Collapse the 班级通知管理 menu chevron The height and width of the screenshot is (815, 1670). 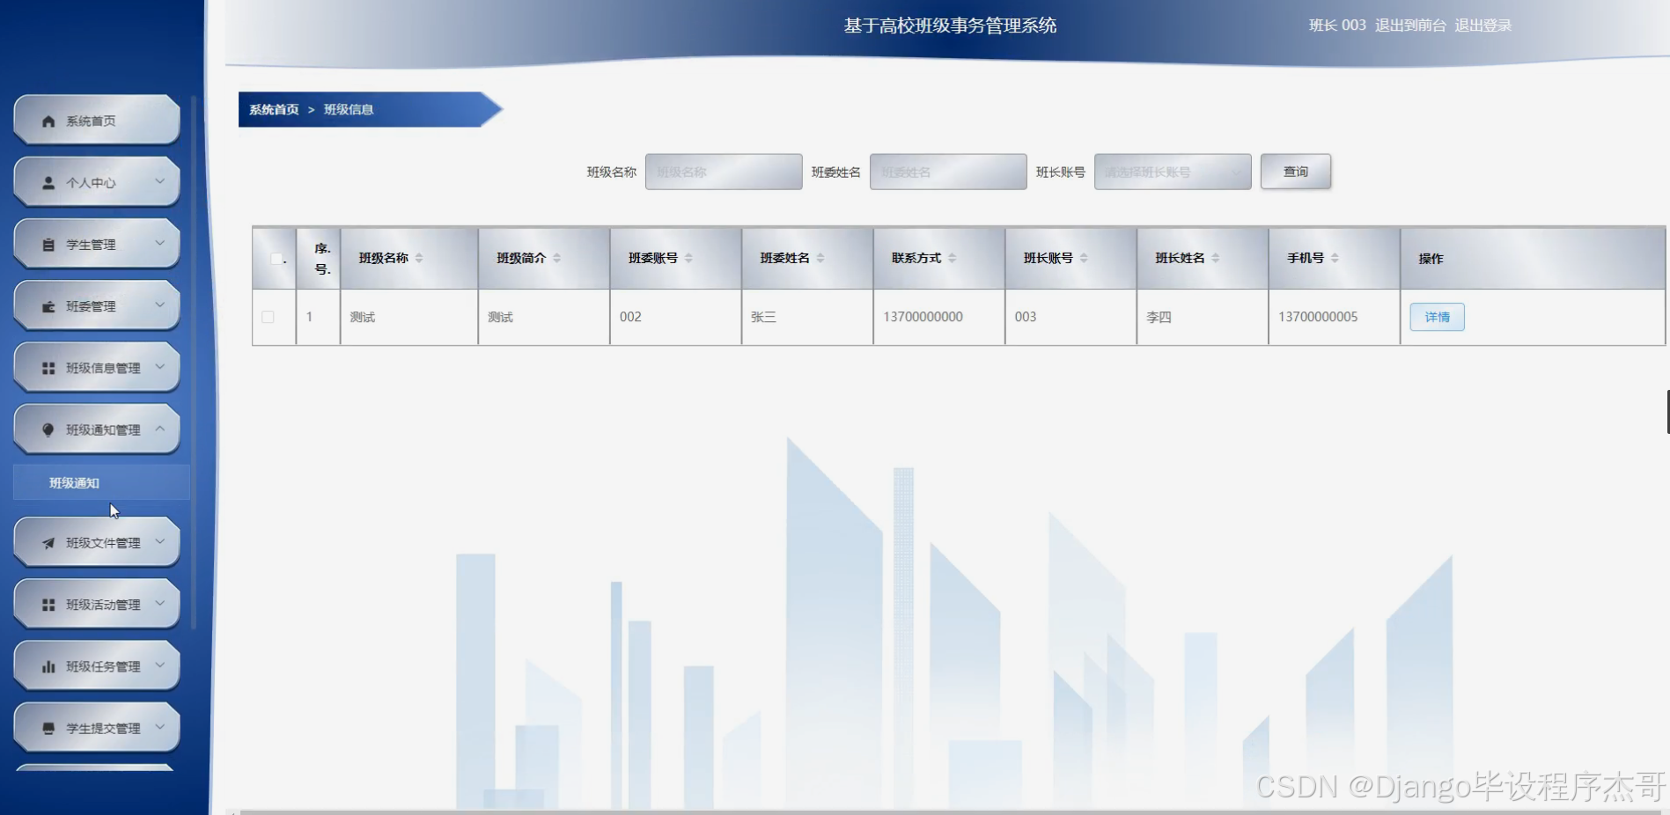click(x=160, y=429)
